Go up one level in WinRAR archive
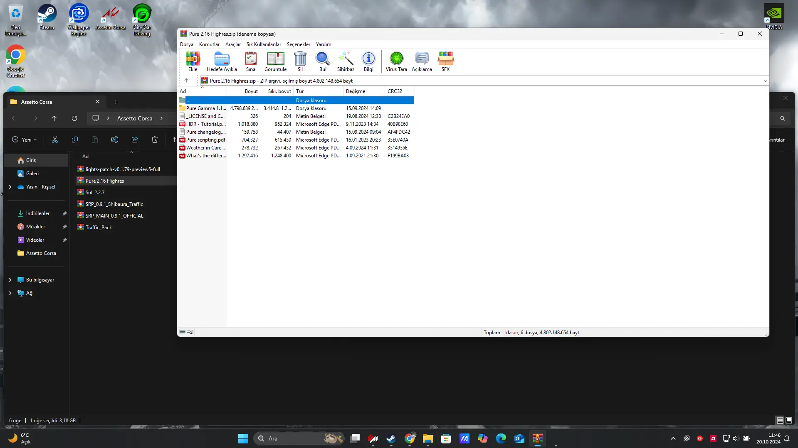Viewport: 798px width, 448px height. point(186,81)
